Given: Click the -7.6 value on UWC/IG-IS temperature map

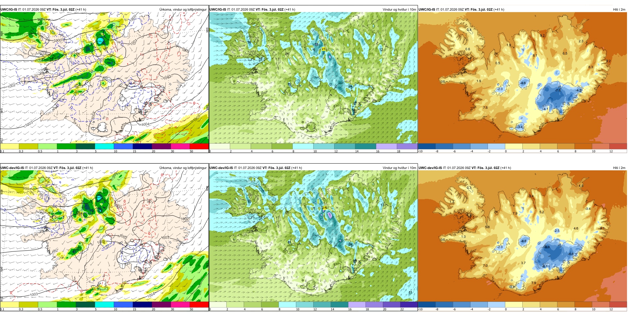Looking at the screenshot, I should coord(558,90).
